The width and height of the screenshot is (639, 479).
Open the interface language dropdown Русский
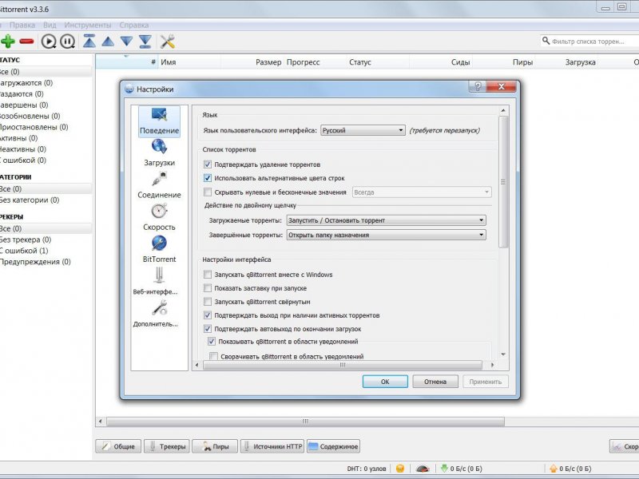click(x=363, y=130)
